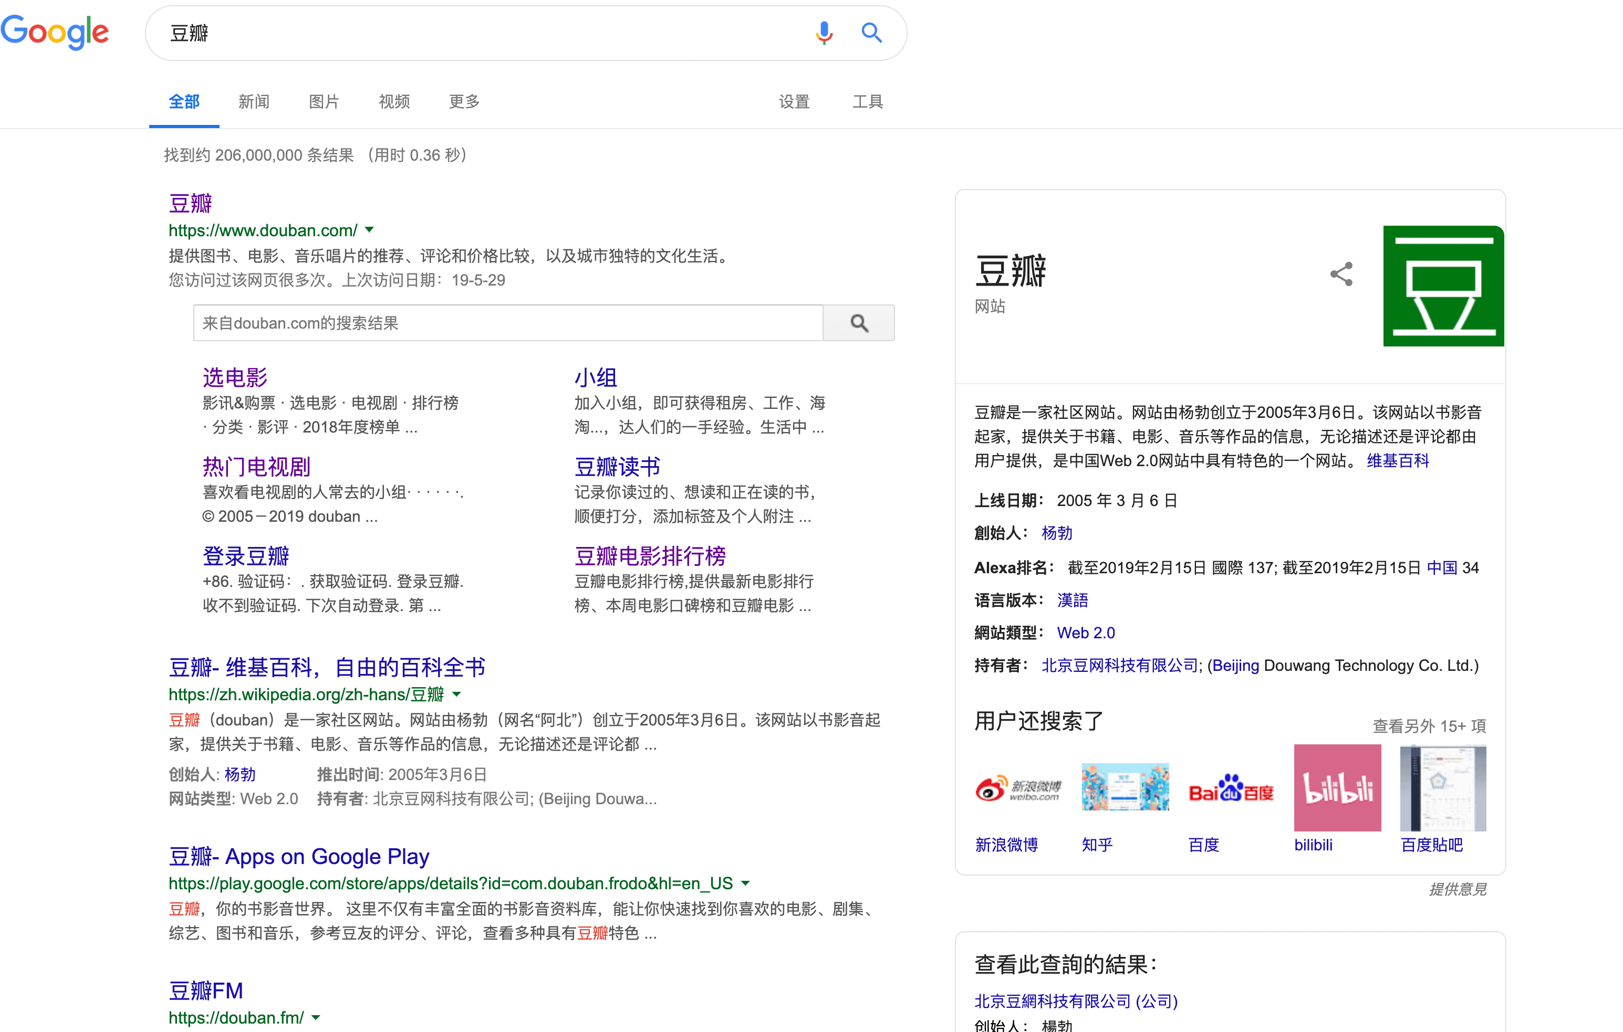Switch to the 图片 tab
Viewport: 1623px width, 1032px height.
click(x=324, y=102)
